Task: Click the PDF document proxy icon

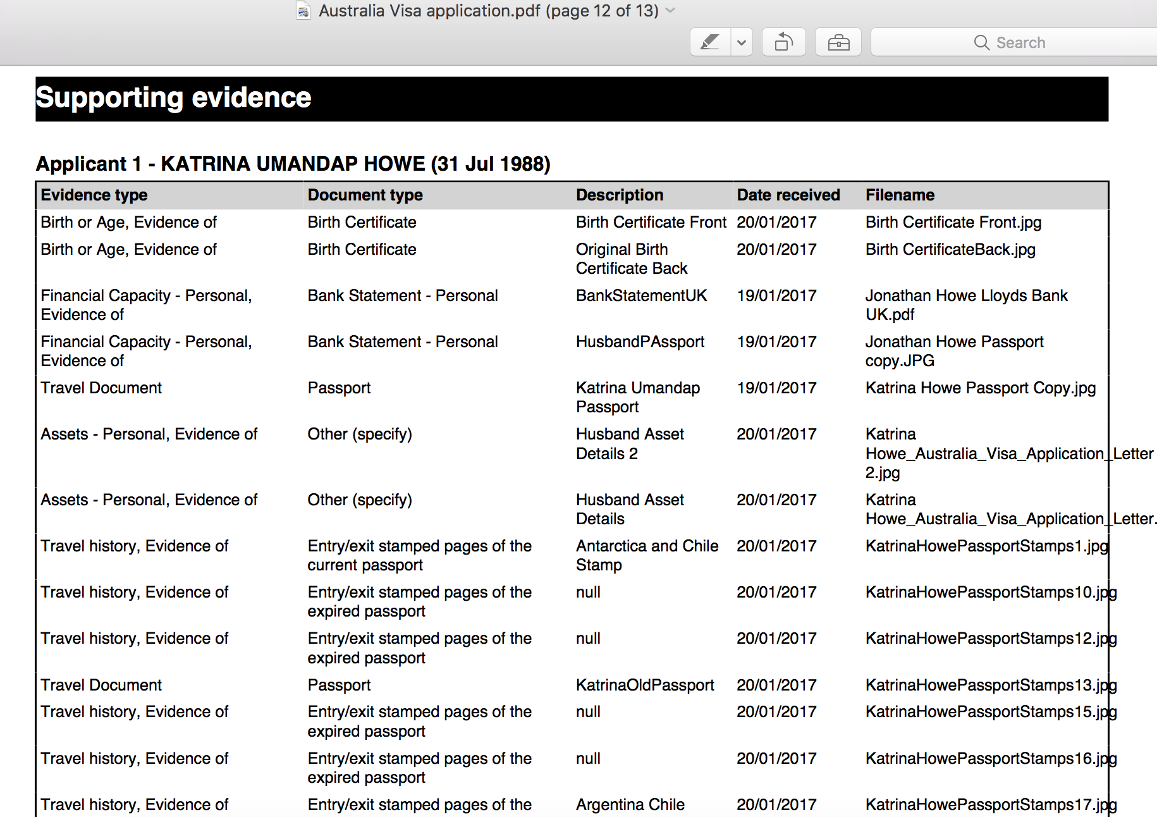Action: click(303, 11)
